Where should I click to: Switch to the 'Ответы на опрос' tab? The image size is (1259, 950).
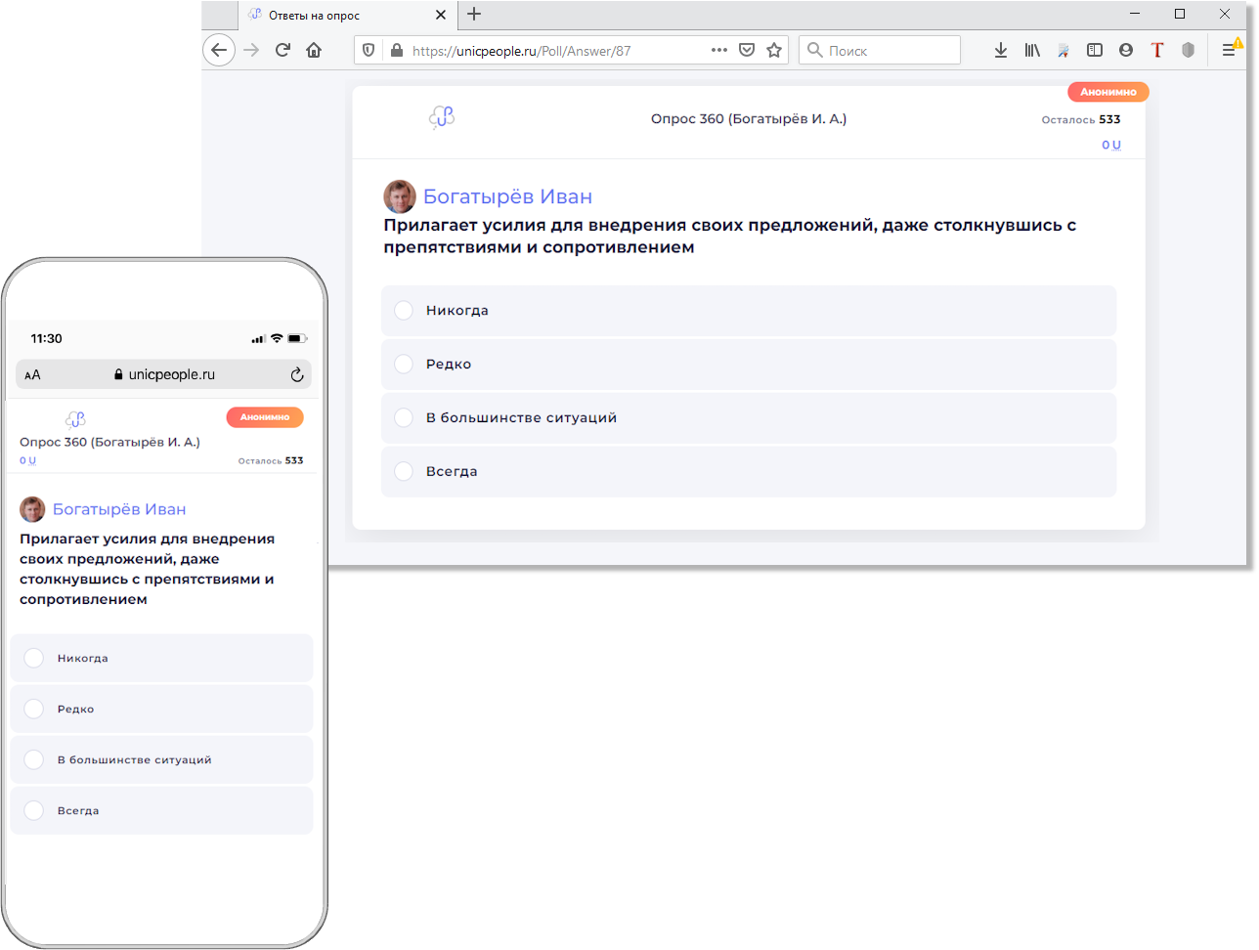click(x=332, y=15)
